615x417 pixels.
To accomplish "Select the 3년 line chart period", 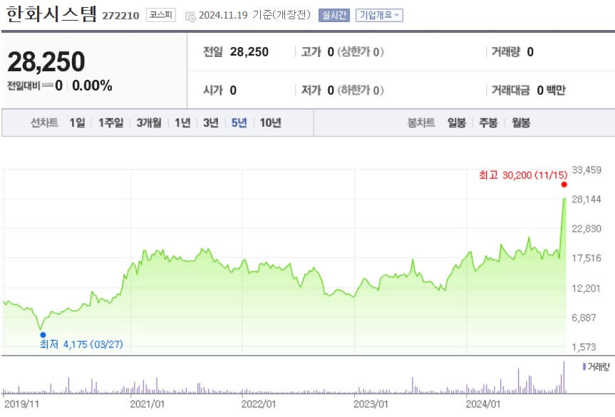I will coord(211,123).
